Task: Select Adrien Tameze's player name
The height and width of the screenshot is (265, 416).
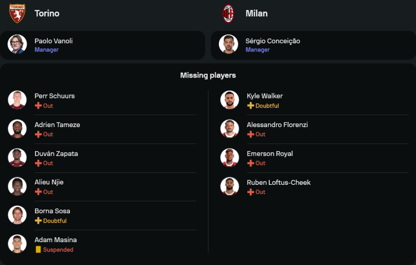Action: click(x=57, y=125)
